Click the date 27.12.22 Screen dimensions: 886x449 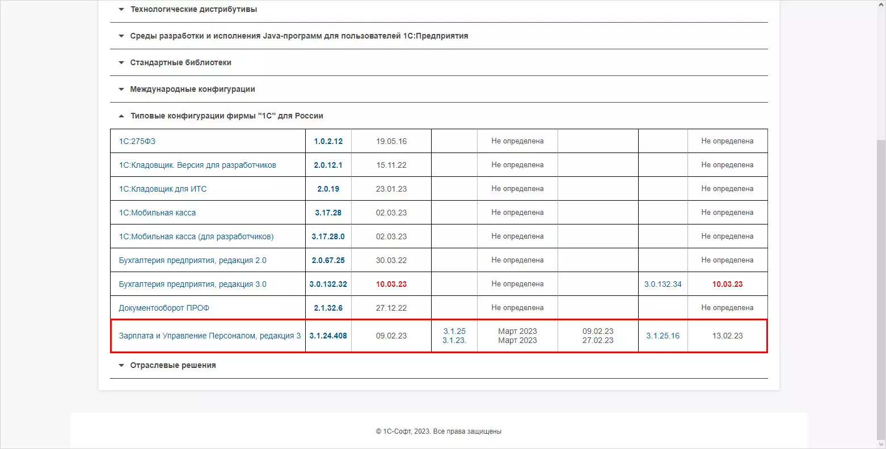pyautogui.click(x=391, y=308)
